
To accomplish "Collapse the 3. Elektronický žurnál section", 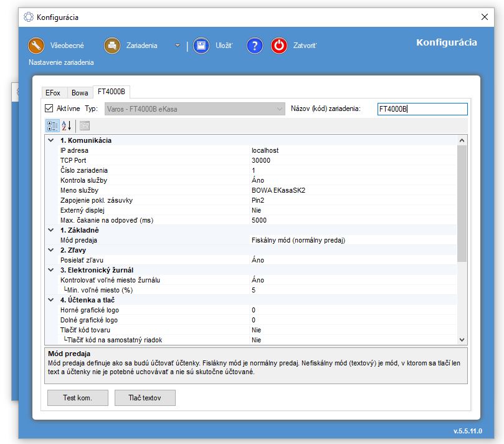I will click(51, 270).
